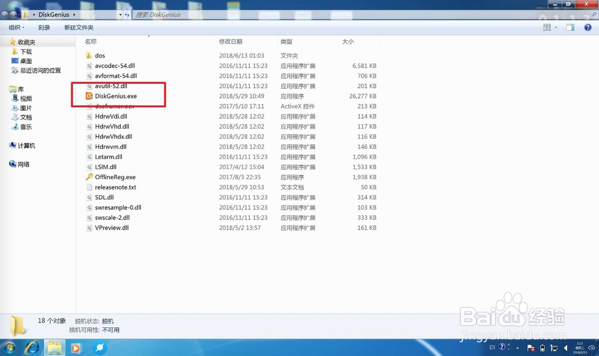Select the swresample-0.dll file icon
The image size is (599, 356).
(x=89, y=208)
